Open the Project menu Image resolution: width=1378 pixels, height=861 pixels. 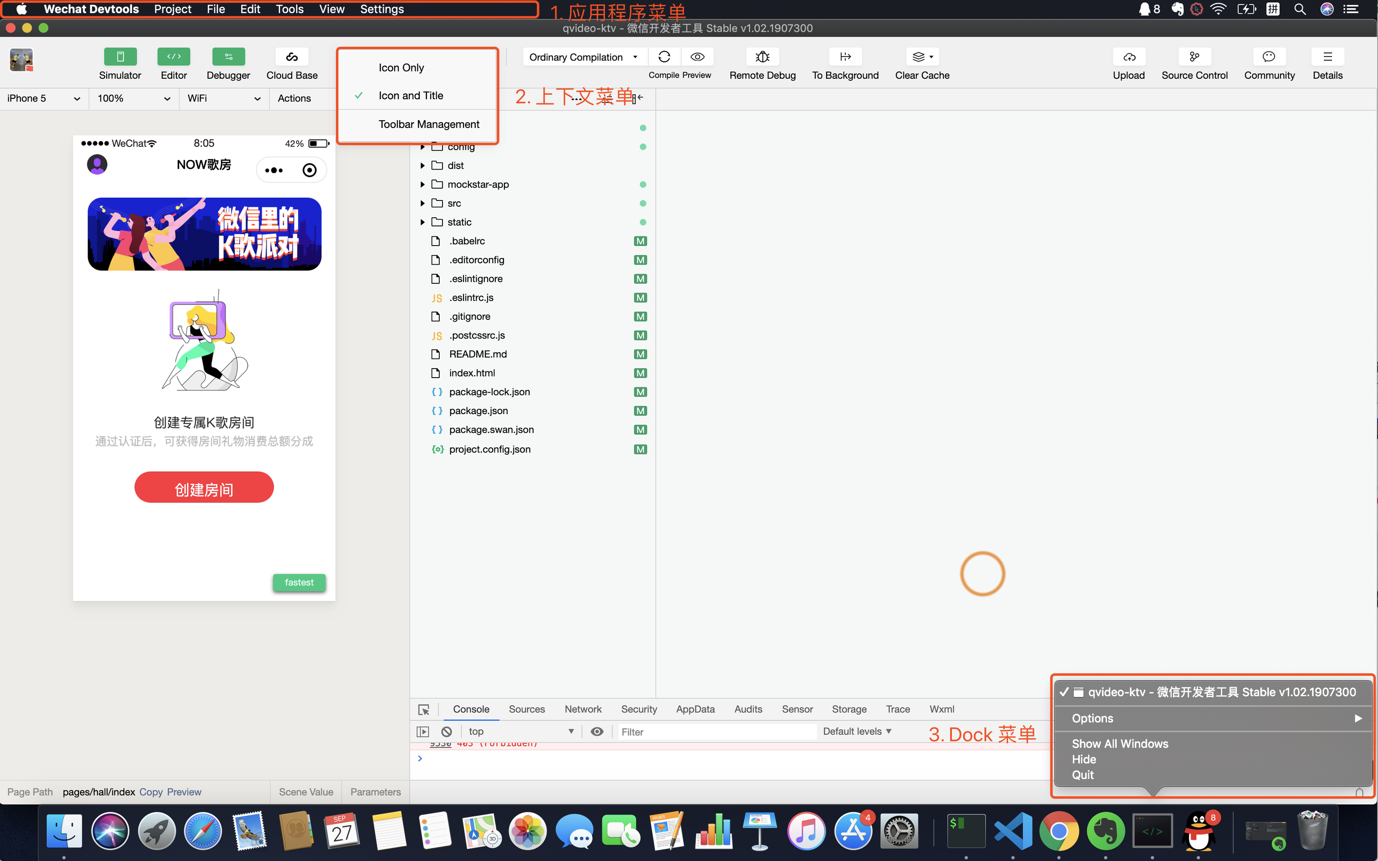coord(173,9)
